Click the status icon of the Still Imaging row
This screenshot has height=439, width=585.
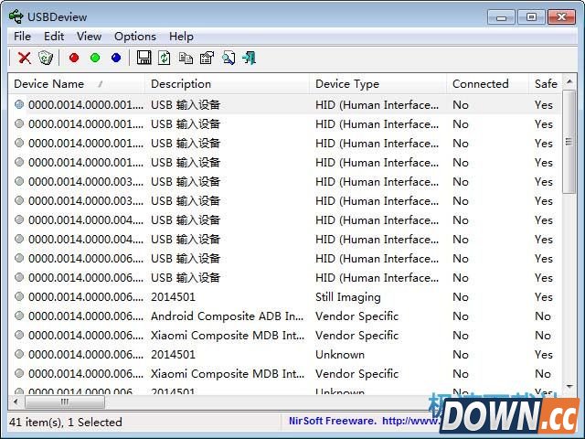click(19, 296)
